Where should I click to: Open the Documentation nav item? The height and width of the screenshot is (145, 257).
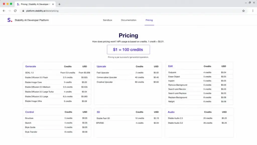129,20
